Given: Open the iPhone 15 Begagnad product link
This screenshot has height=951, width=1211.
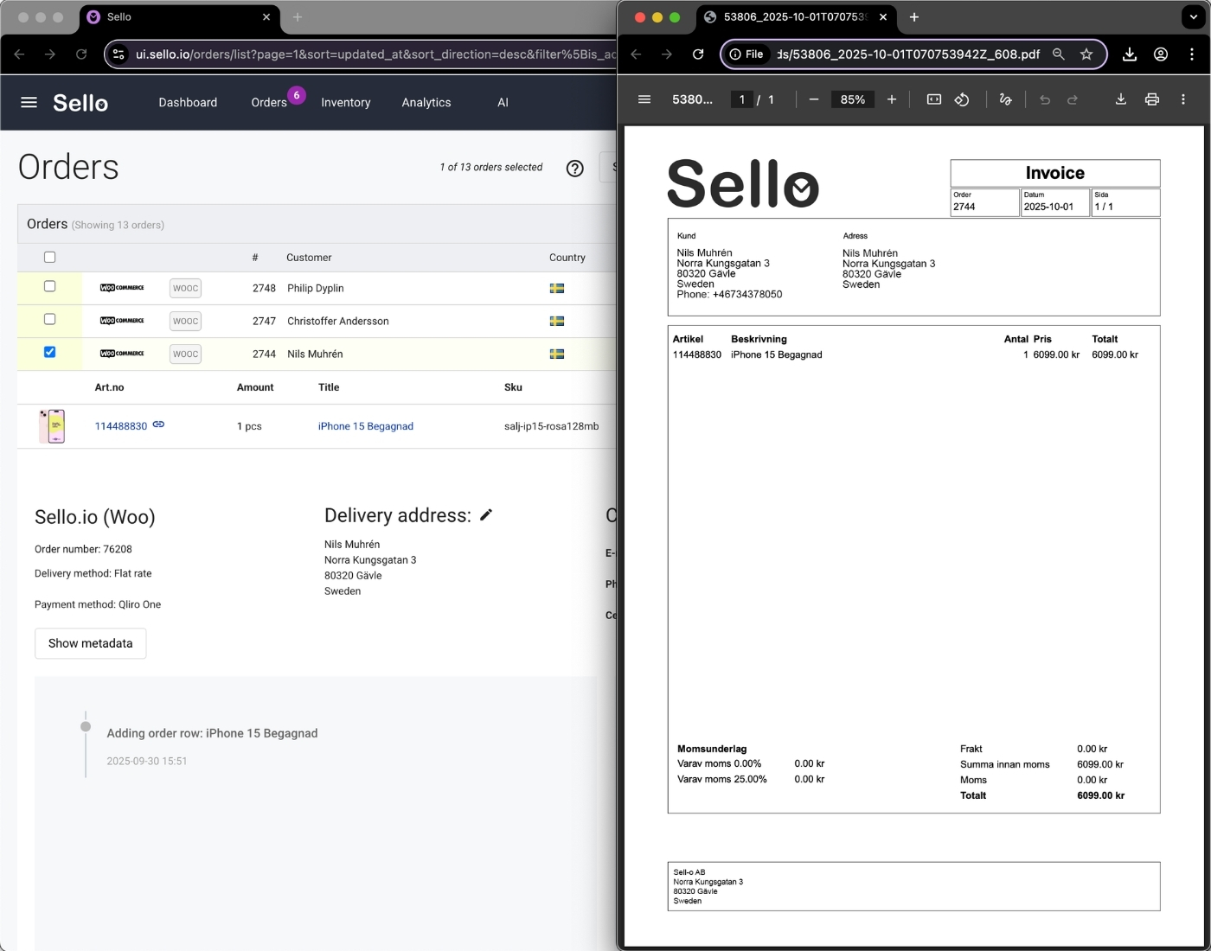Looking at the screenshot, I should click(366, 425).
